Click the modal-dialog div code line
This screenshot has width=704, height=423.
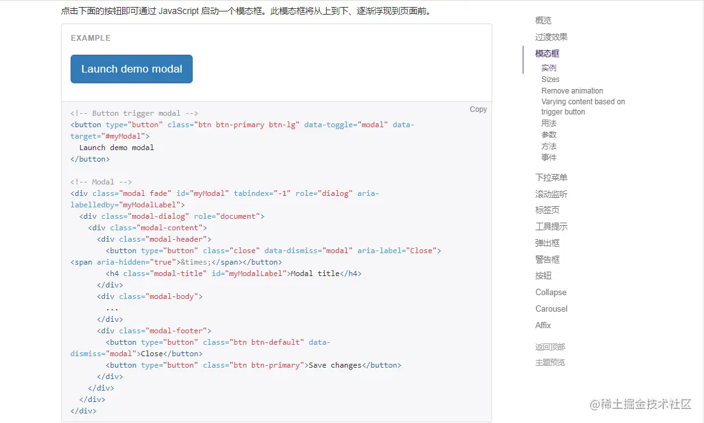(x=172, y=216)
